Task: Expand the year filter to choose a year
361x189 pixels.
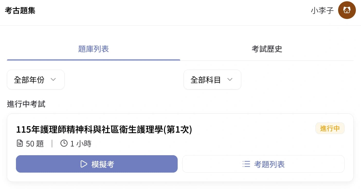Action: point(36,80)
